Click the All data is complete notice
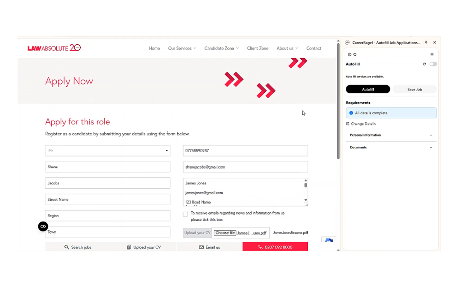Image resolution: width=459 pixels, height=286 pixels. (391, 113)
